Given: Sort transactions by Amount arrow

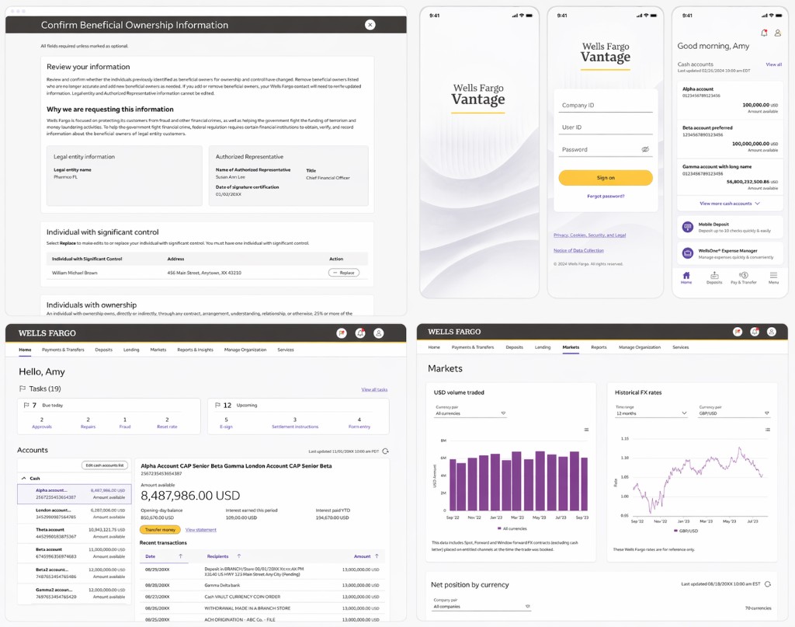Looking at the screenshot, I should tap(377, 556).
